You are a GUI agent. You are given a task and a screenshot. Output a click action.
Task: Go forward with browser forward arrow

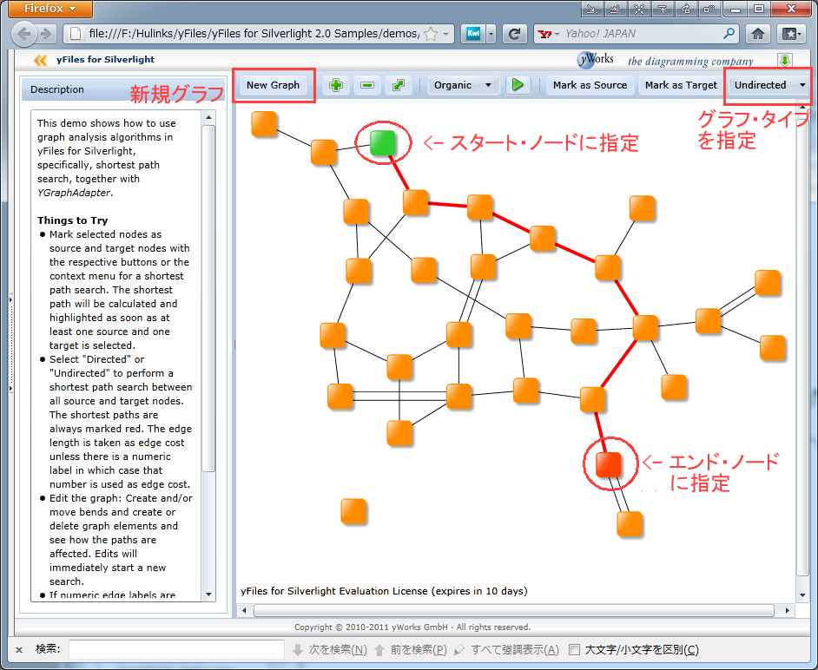pyautogui.click(x=46, y=34)
